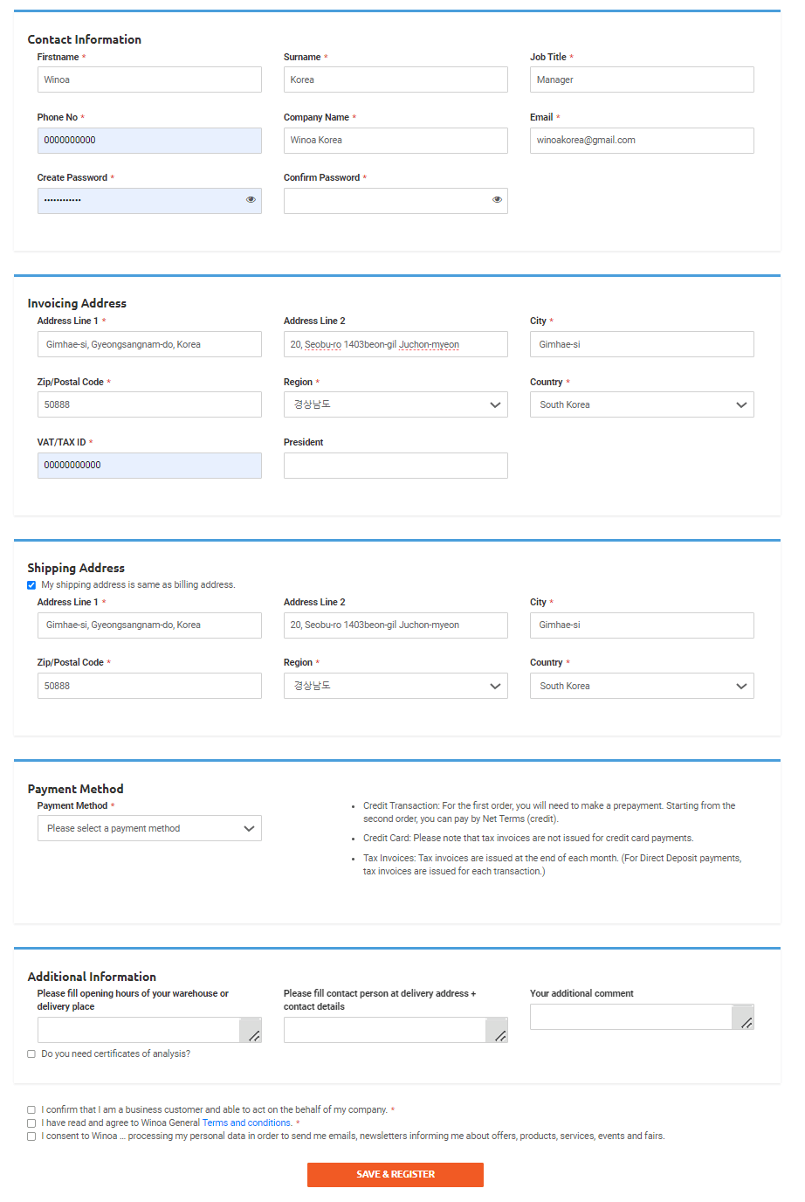Screen dimensions: 805x1202
Task: Confirm I am a business customer
Action: point(31,1110)
